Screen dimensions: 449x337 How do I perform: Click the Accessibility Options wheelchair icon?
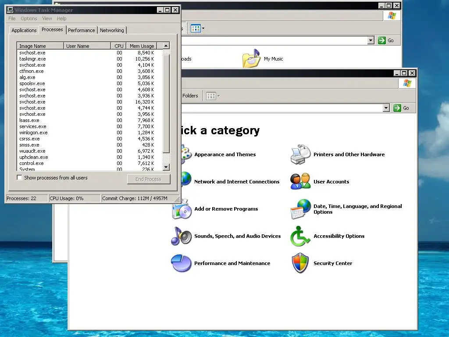300,236
